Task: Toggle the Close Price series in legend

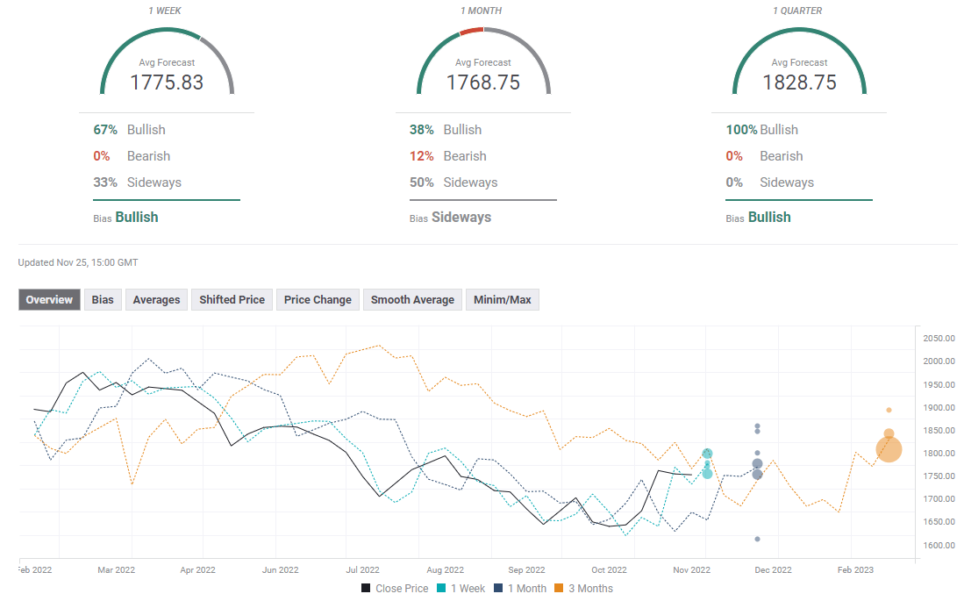Action: click(395, 589)
